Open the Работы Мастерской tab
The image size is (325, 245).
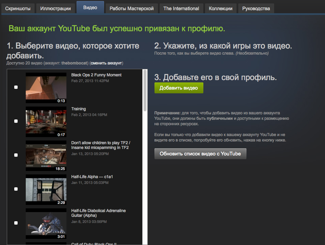tap(131, 8)
